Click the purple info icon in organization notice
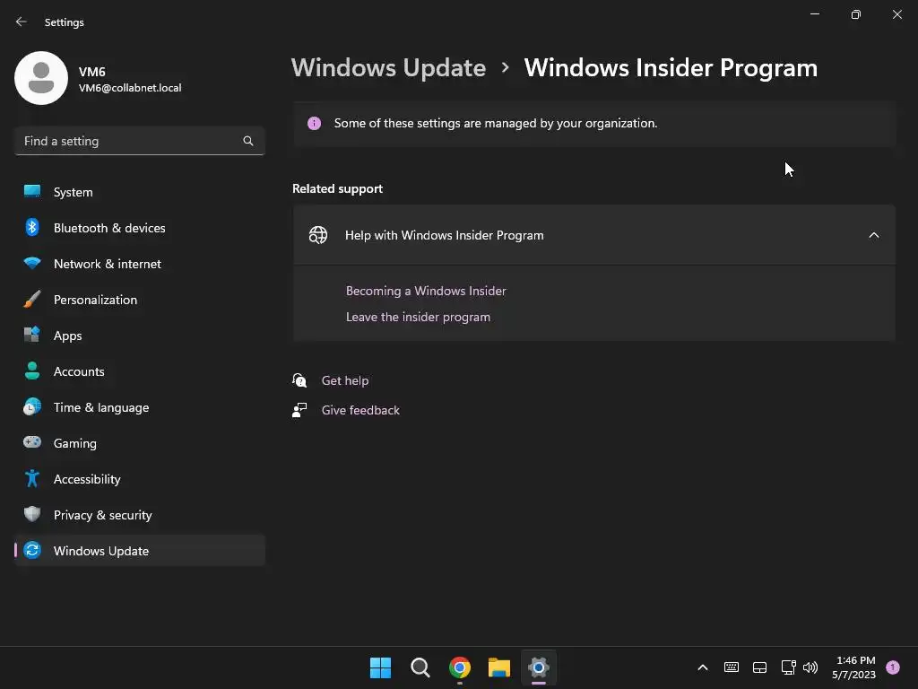 tap(315, 123)
